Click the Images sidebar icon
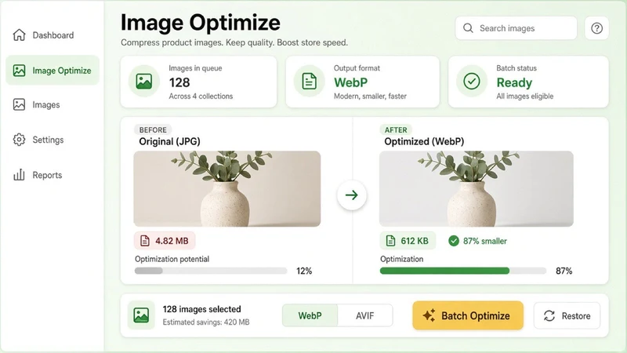627x353 pixels. (x=19, y=104)
